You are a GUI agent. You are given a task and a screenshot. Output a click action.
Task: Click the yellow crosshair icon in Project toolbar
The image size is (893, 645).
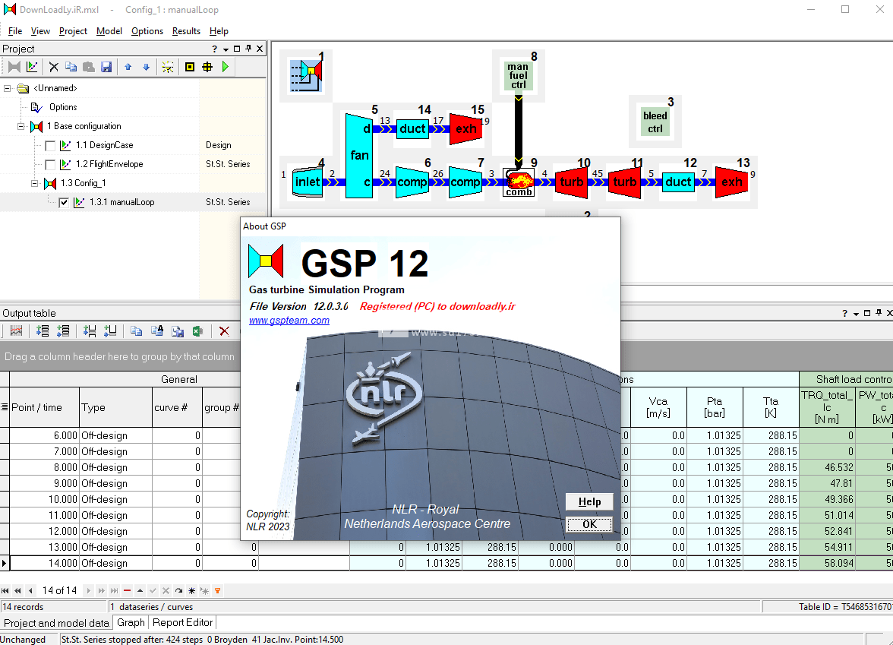click(x=207, y=67)
